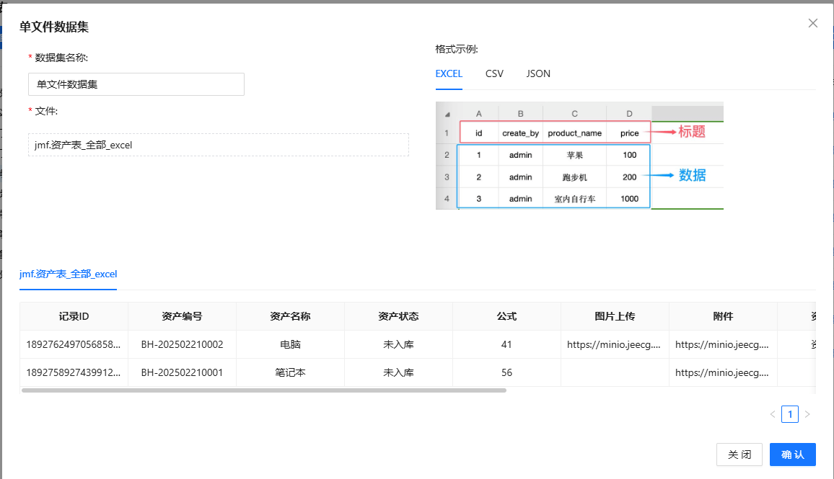This screenshot has width=834, height=479.
Task: Close the dialog with the X icon
Action: (x=813, y=23)
